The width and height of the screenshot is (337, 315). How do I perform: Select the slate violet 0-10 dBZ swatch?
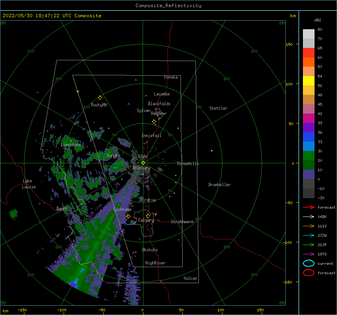point(309,175)
